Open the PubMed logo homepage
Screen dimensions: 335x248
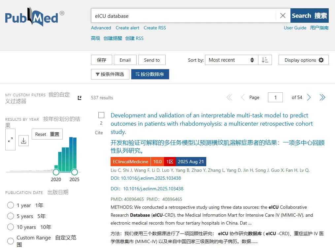(x=34, y=16)
